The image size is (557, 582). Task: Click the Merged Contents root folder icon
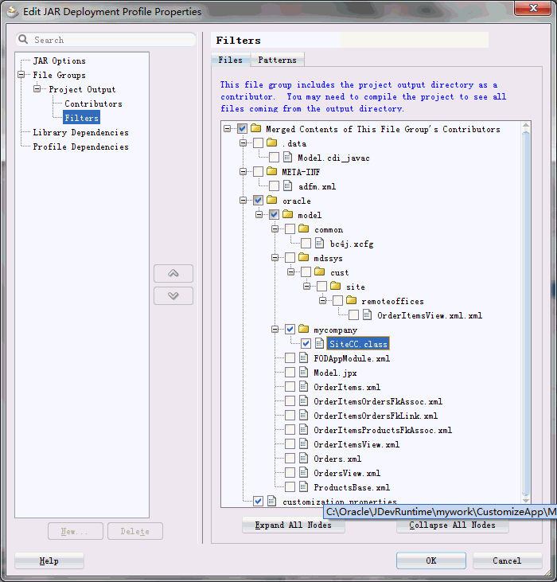[x=256, y=129]
